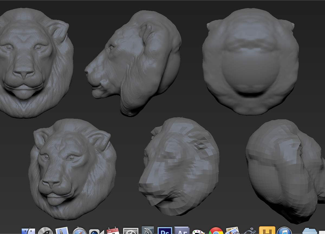
Task: Open Google Chrome from the Dock
Action: tap(216, 231)
